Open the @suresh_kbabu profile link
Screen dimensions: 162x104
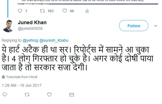coord(54,40)
